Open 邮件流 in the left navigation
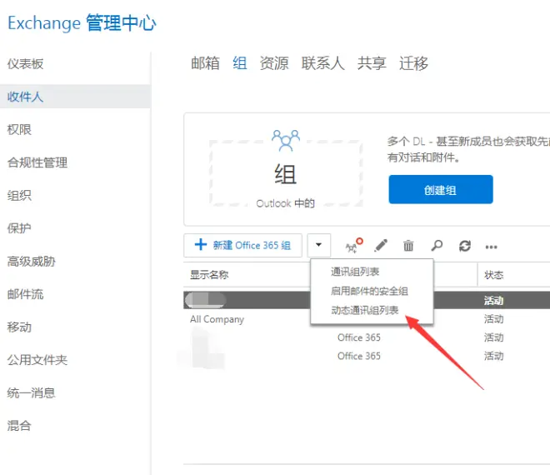550x475 pixels. 25,294
